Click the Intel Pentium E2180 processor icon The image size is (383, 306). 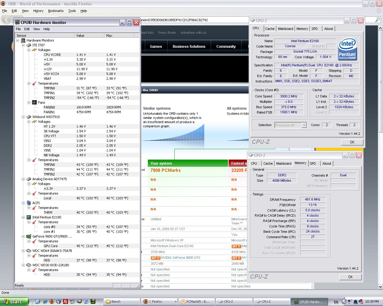(29, 217)
